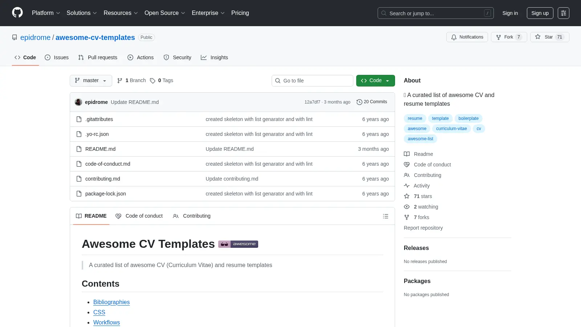The width and height of the screenshot is (581, 327).
Task: Expand the Solutions menu
Action: (82, 13)
